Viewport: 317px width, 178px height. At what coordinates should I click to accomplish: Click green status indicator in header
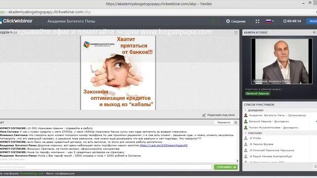click(x=212, y=21)
